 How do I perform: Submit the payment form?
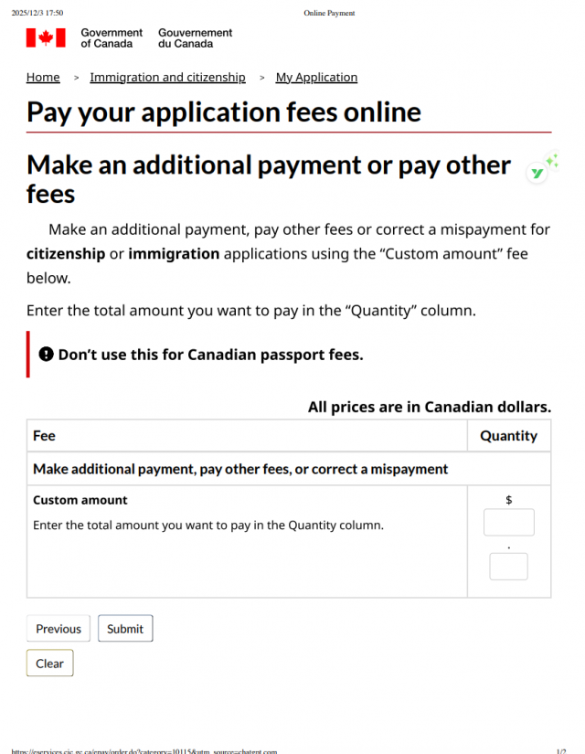(125, 629)
